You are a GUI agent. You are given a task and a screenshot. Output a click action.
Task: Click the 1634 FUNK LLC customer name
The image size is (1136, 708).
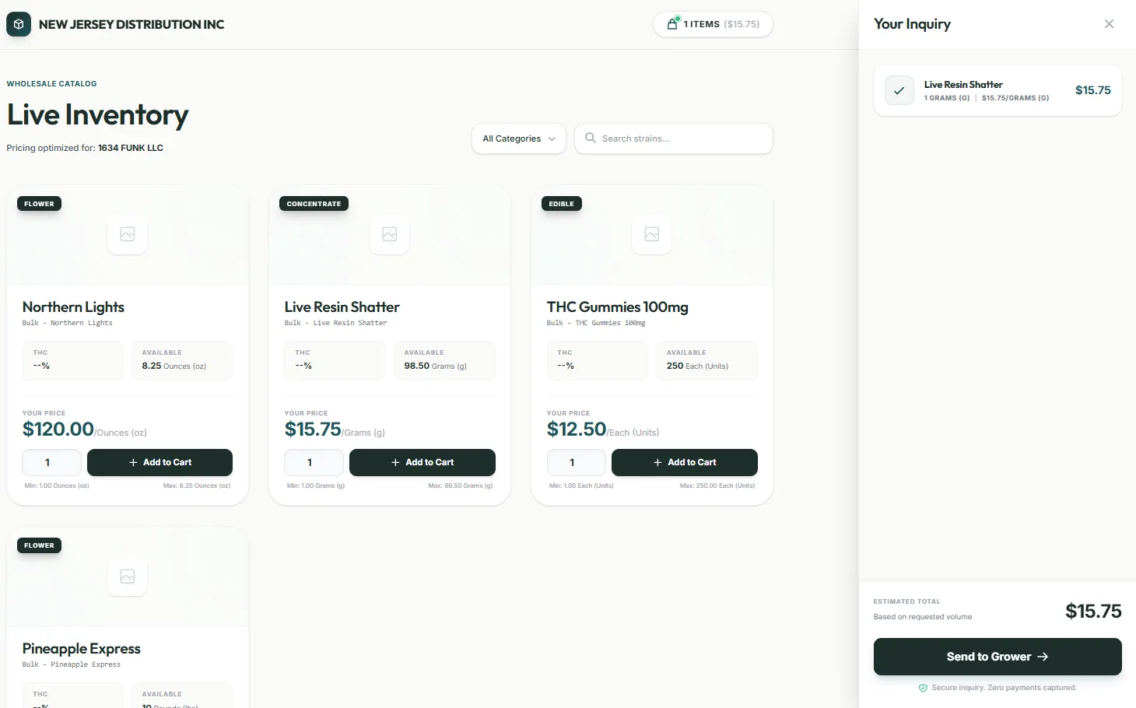(131, 148)
